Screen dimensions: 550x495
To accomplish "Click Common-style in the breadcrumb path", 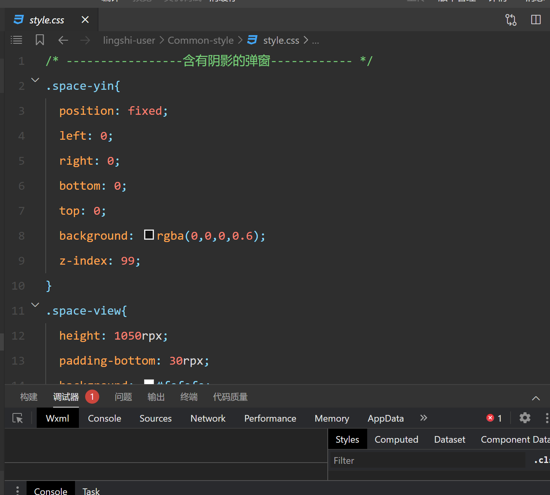I will point(200,40).
